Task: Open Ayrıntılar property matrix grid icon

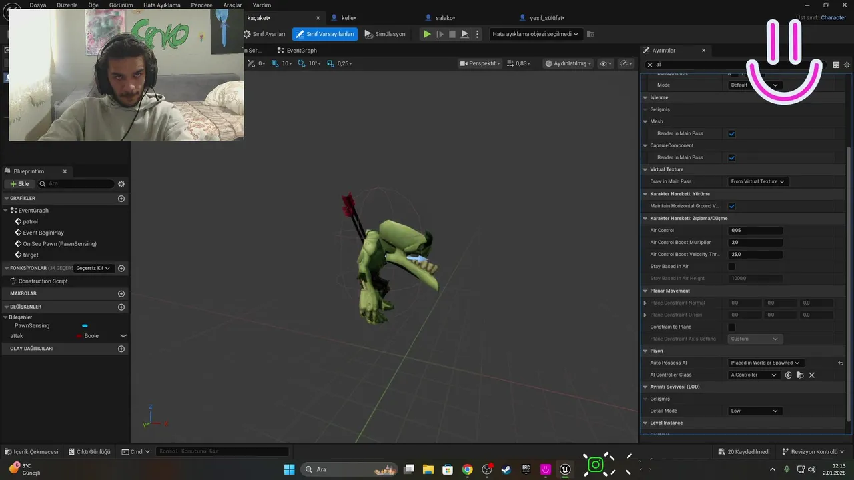Action: [x=836, y=65]
